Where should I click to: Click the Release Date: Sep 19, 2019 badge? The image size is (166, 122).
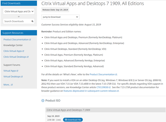click(55, 10)
